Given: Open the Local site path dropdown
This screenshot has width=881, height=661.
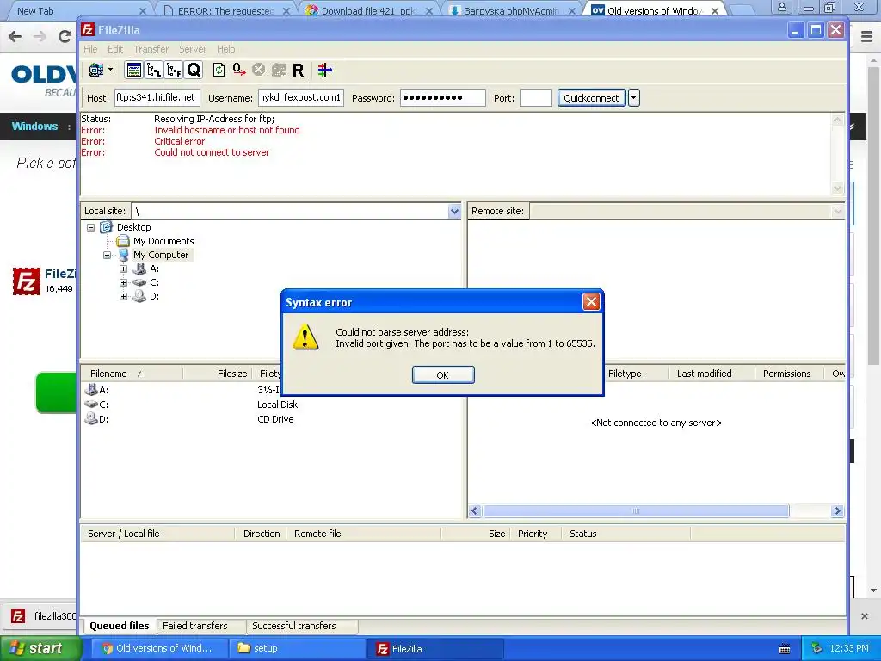Looking at the screenshot, I should (x=454, y=212).
